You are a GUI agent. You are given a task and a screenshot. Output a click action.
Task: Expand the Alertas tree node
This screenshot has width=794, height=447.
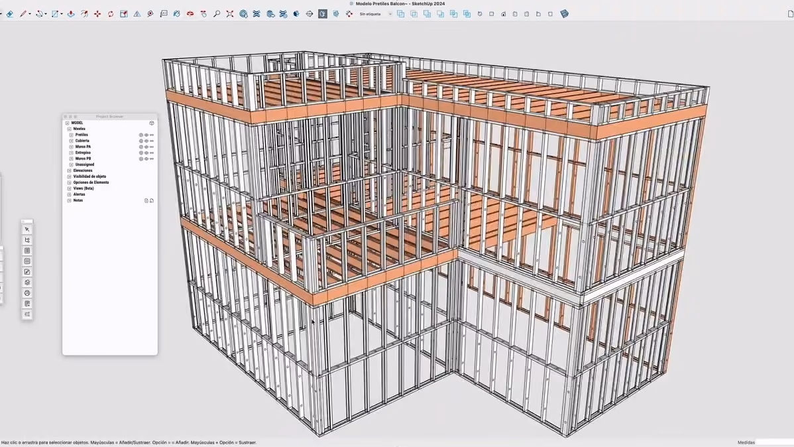pyautogui.click(x=70, y=194)
